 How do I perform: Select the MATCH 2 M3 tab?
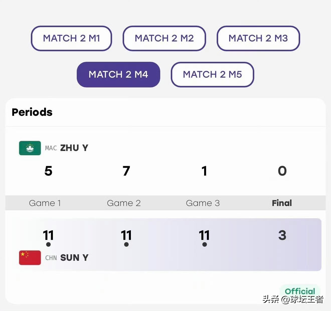click(258, 38)
